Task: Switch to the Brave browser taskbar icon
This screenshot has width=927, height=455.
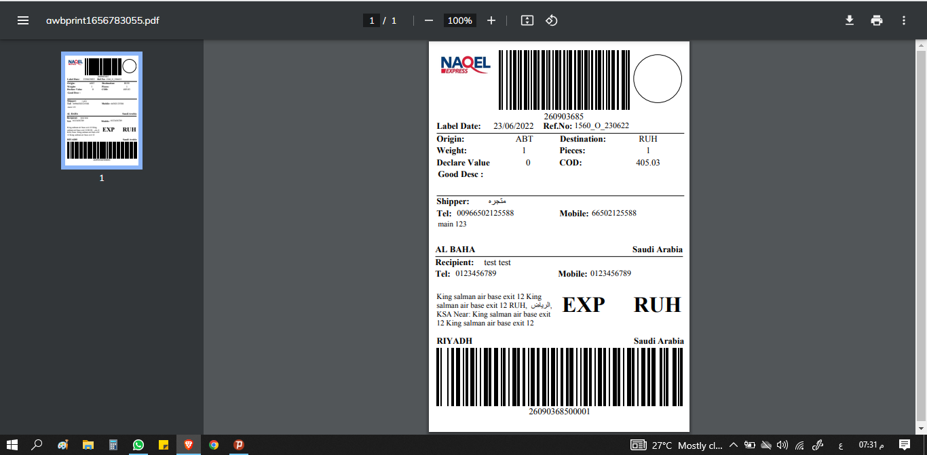Action: click(189, 445)
